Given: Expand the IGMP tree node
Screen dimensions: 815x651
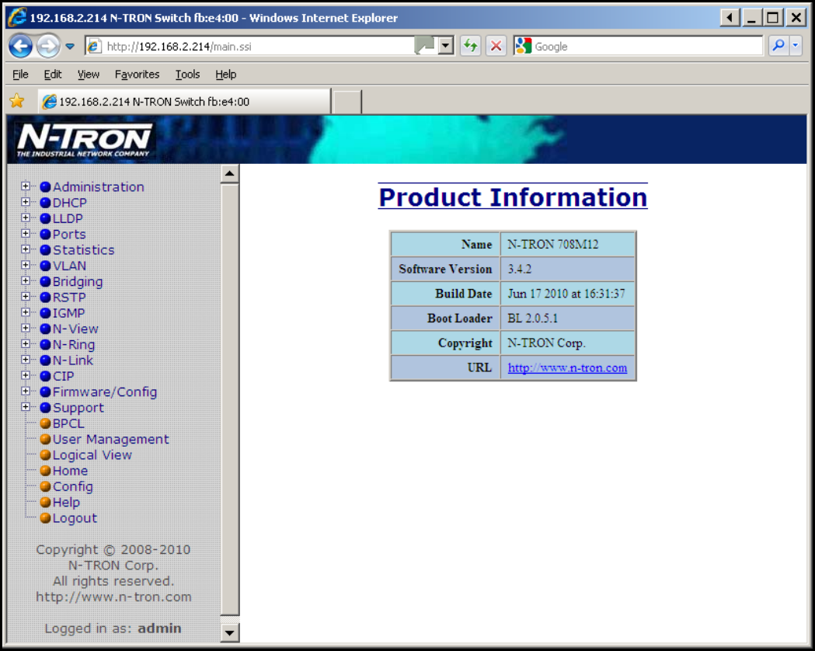Looking at the screenshot, I should tap(25, 312).
